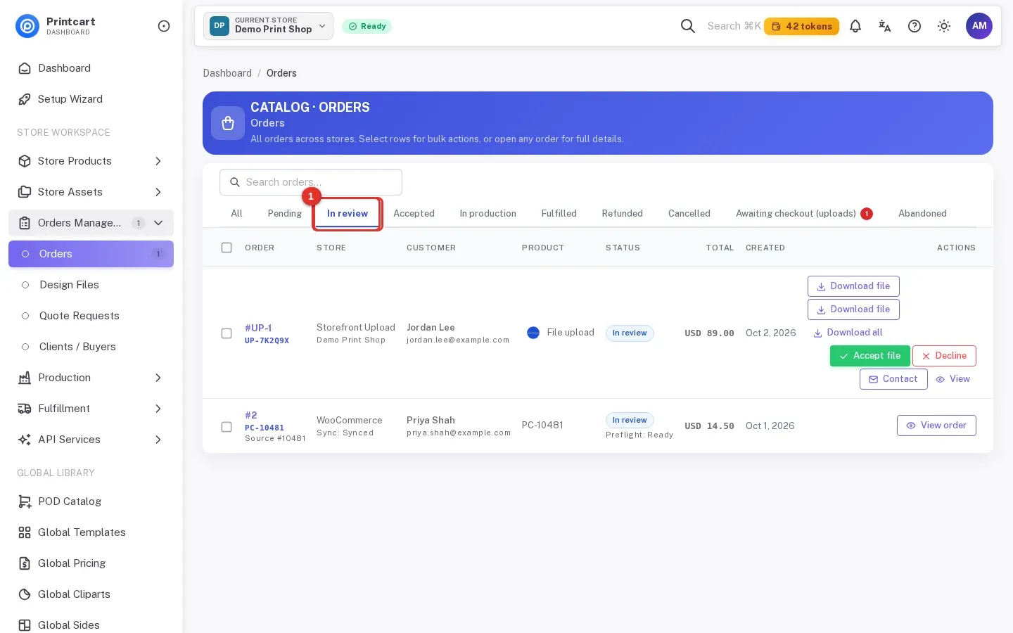Click the second Download file button
The height and width of the screenshot is (633, 1013).
coord(853,309)
